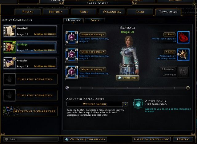Toggle checkbox on the Szyja amulet slot
This screenshot has width=197, height=144.
click(x=178, y=54)
